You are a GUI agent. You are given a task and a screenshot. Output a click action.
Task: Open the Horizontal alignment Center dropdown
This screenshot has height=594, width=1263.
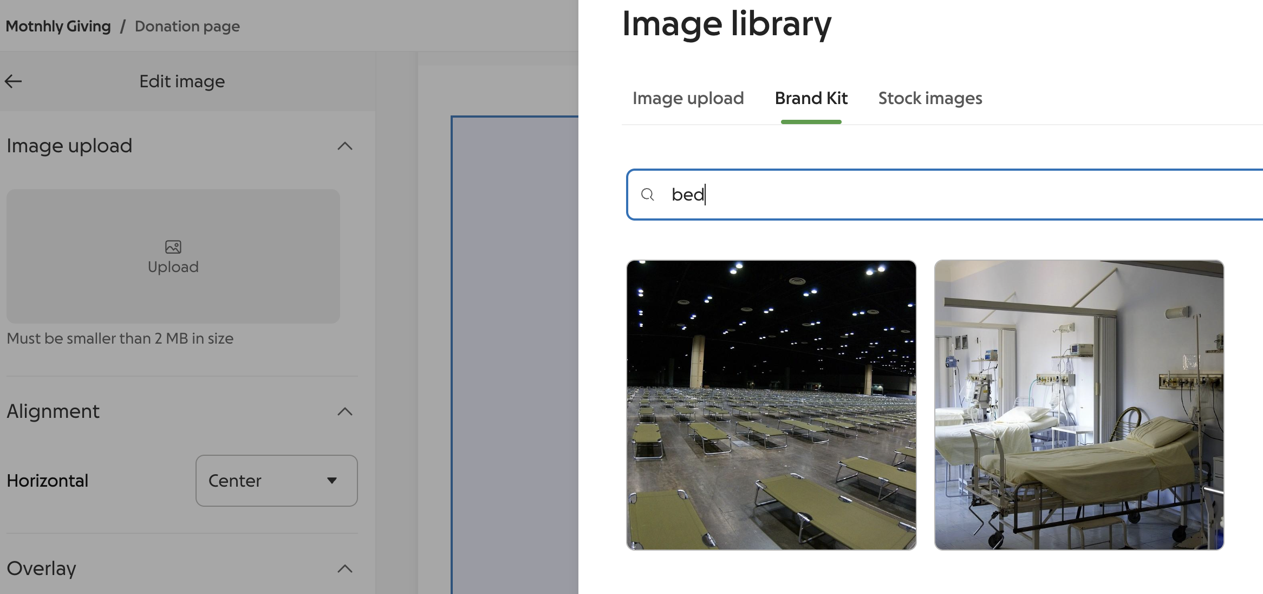point(277,481)
